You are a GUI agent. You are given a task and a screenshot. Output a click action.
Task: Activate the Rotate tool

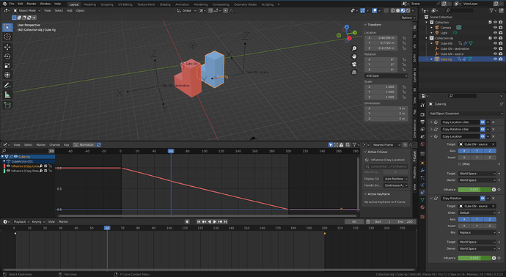pos(7,56)
